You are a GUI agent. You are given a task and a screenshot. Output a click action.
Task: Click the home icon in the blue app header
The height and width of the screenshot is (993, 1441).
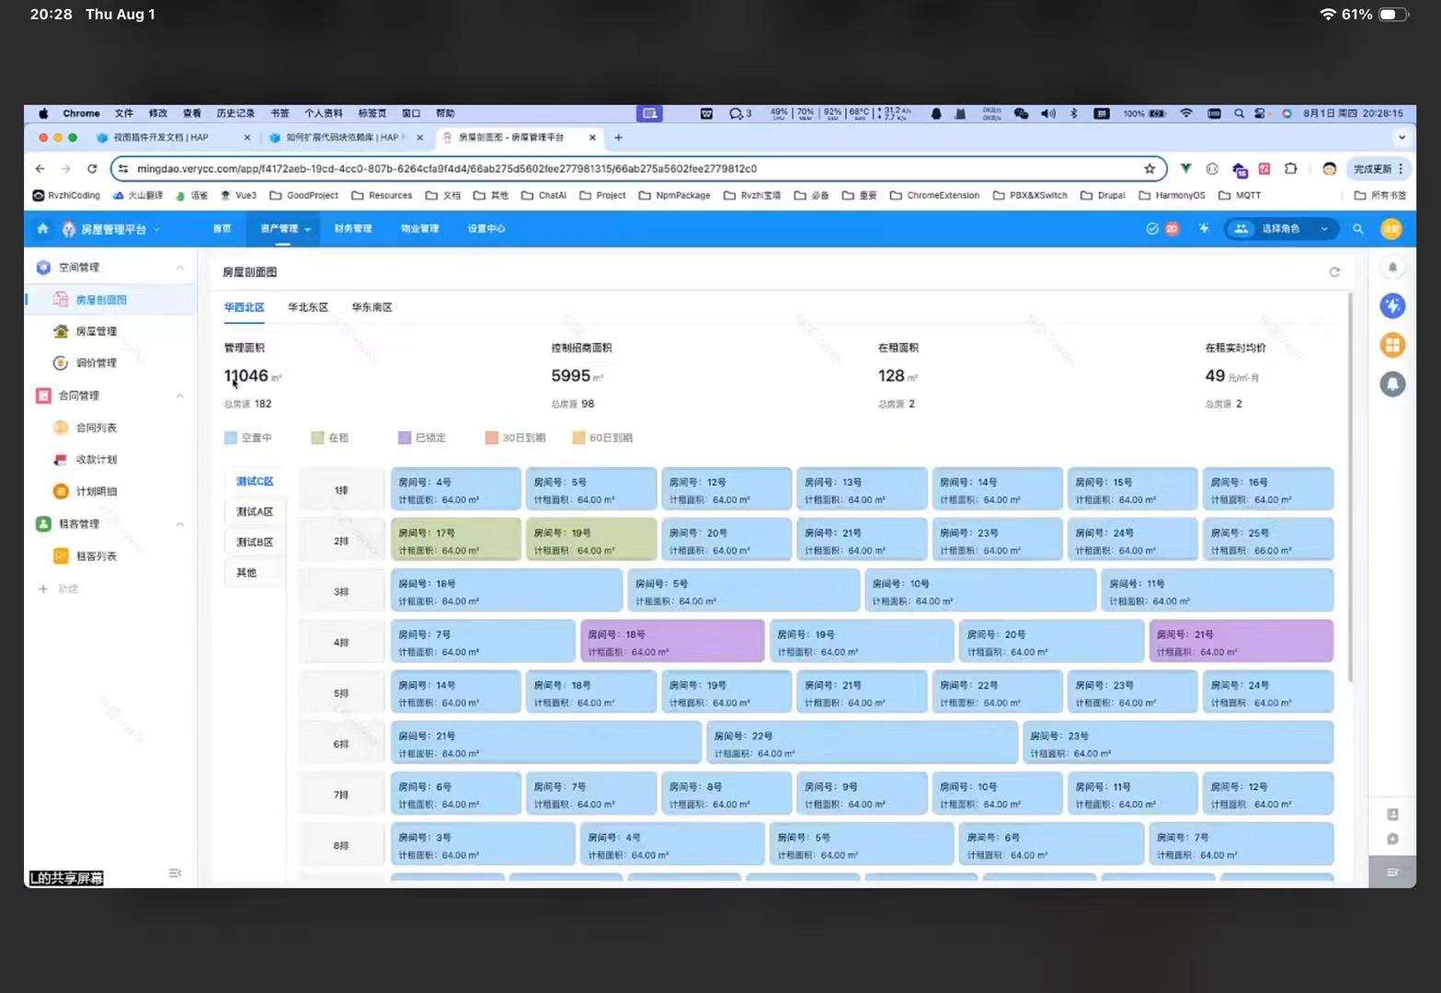pyautogui.click(x=42, y=229)
